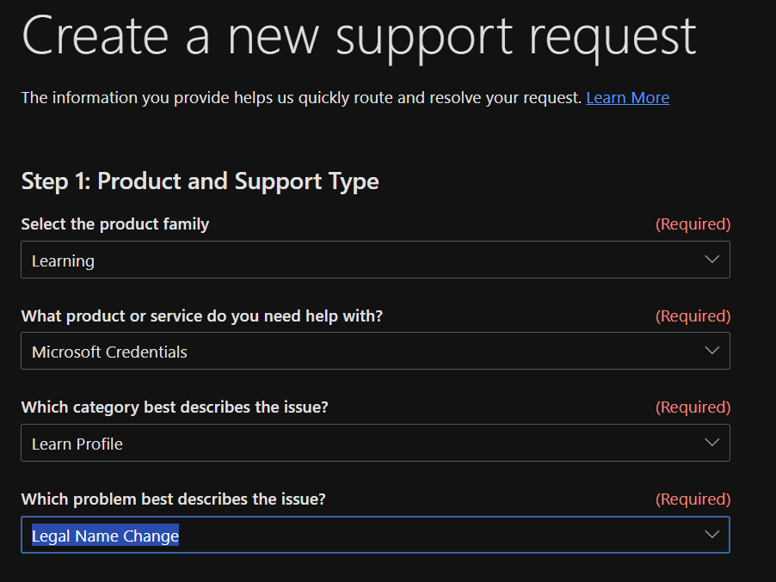Click the 'Step 1: Product and Support Type' heading
Screen dimensions: 776x582
tap(200, 181)
